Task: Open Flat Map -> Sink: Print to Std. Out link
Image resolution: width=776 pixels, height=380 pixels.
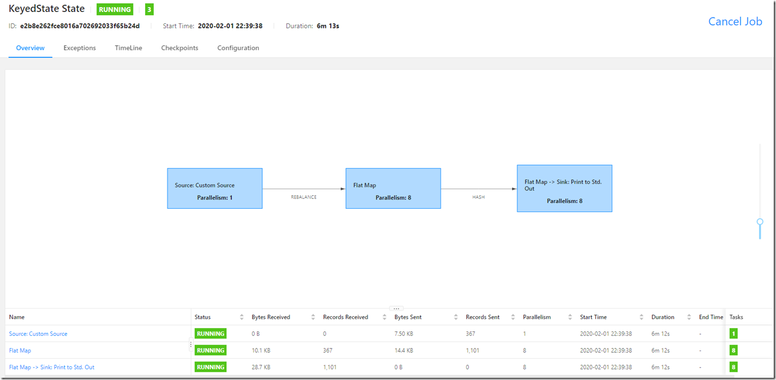Action: tap(52, 367)
